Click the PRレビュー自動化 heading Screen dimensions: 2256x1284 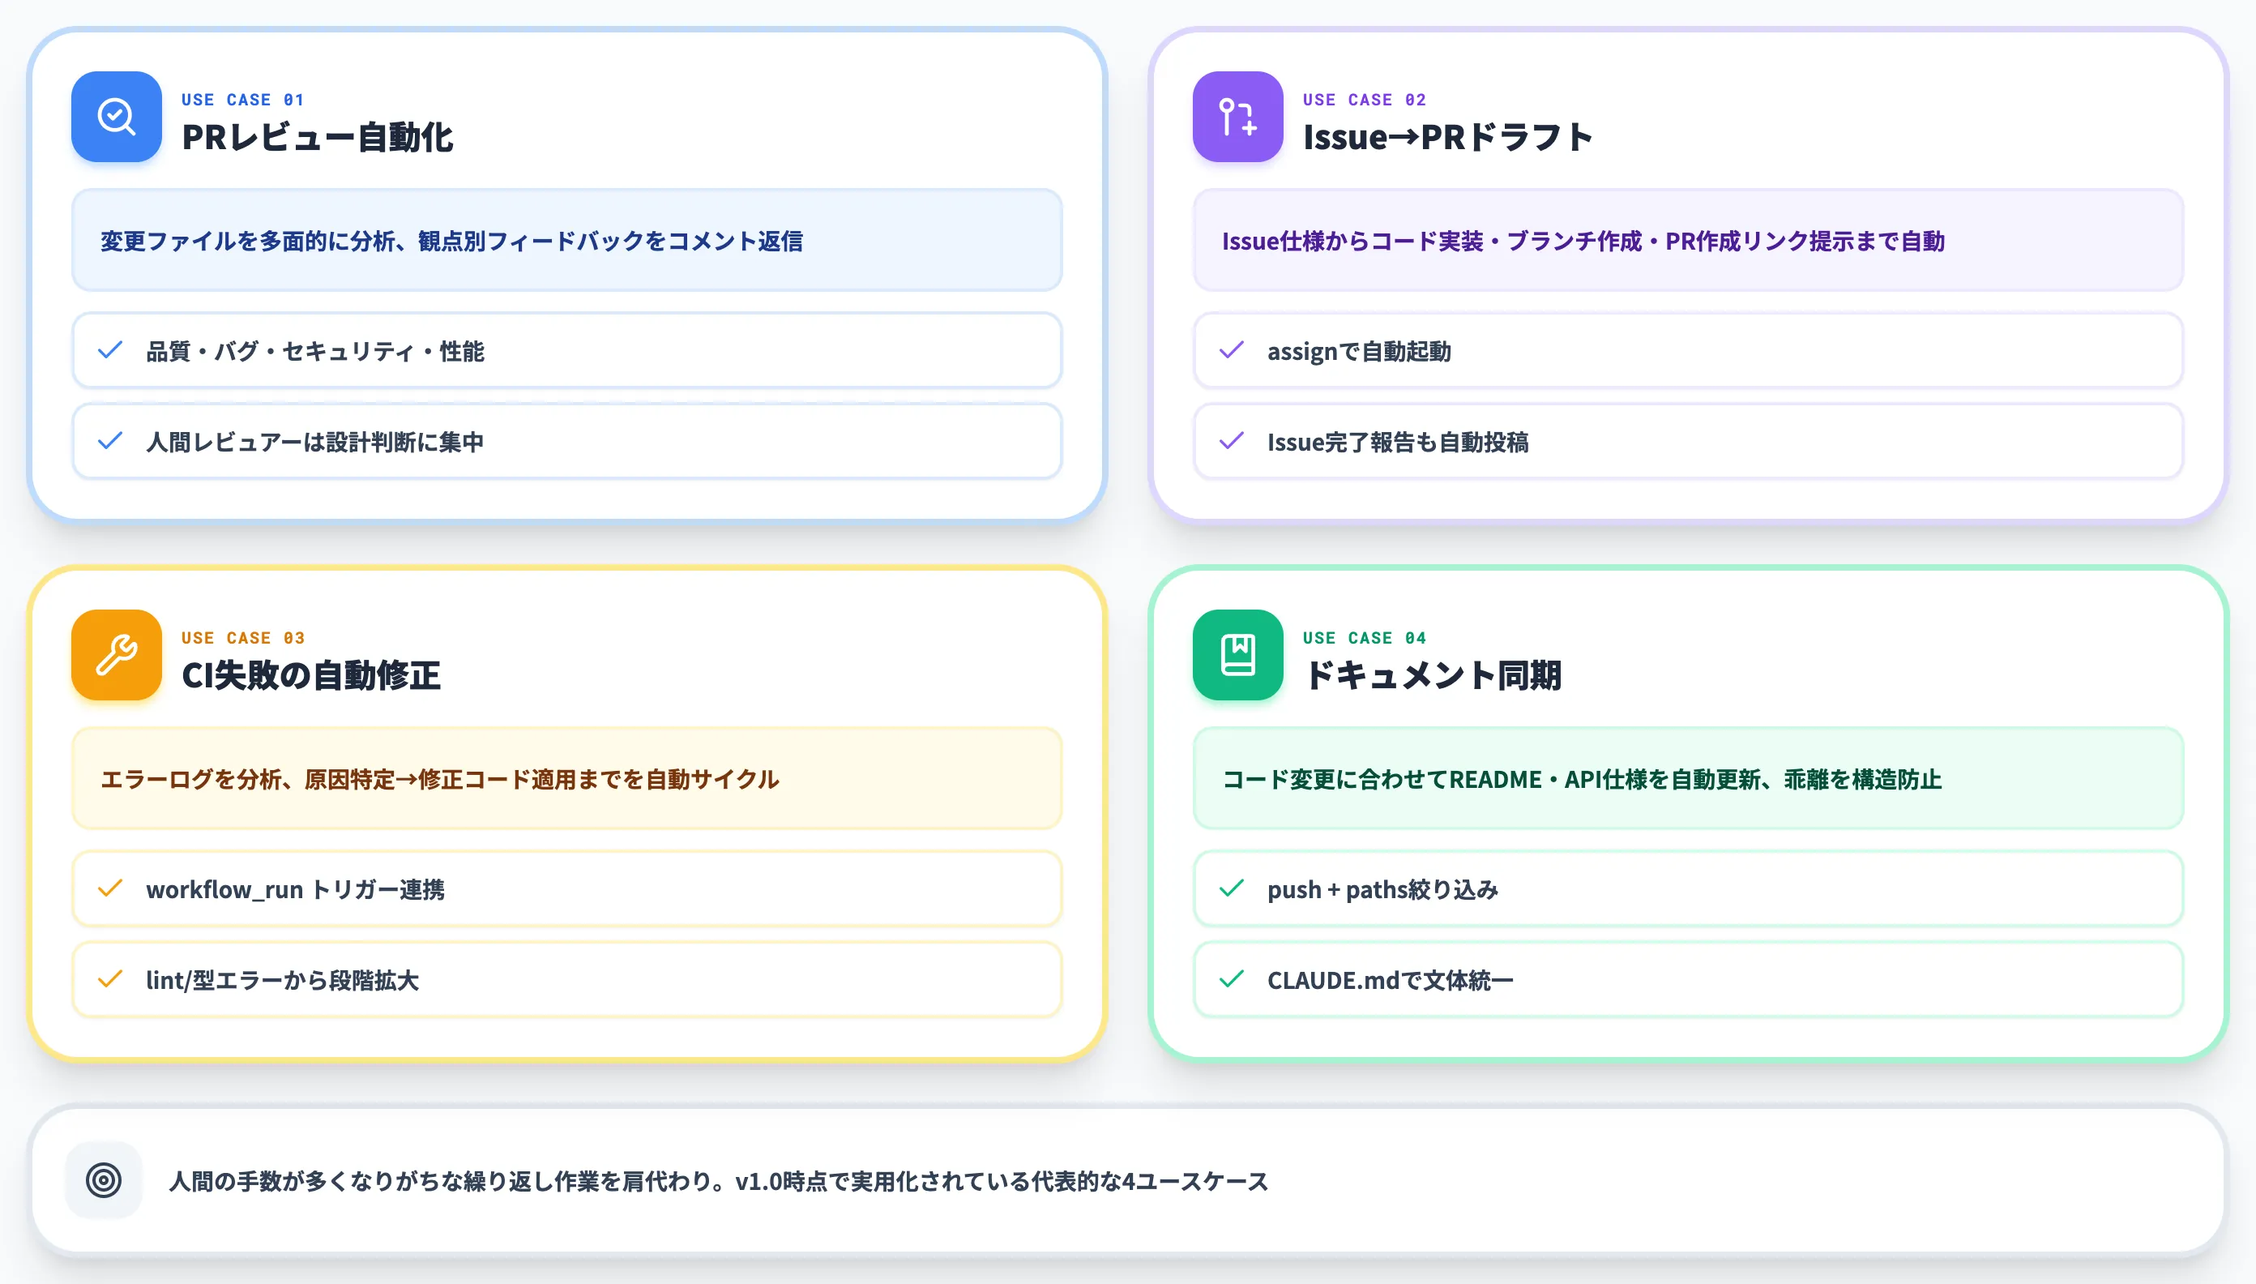(317, 138)
